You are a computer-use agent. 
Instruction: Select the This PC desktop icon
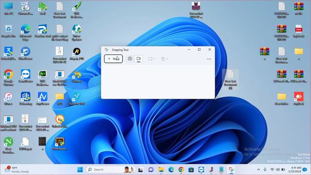(9, 9)
